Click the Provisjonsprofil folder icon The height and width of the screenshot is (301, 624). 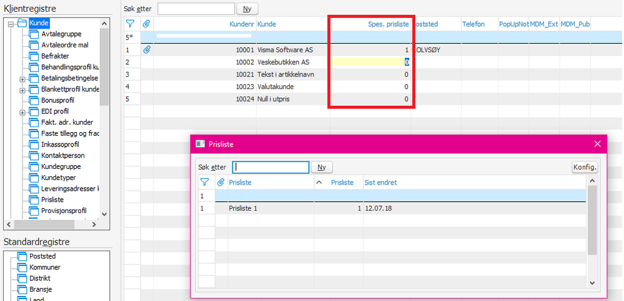[34, 211]
